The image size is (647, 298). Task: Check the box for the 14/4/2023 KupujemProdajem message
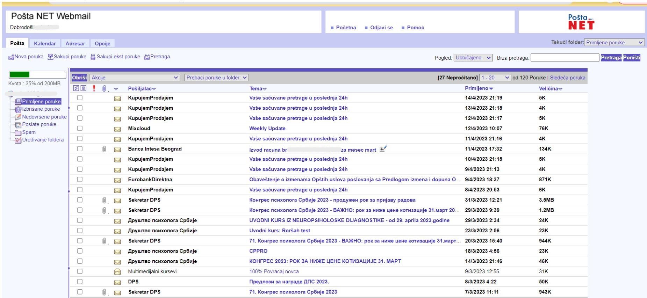[80, 98]
